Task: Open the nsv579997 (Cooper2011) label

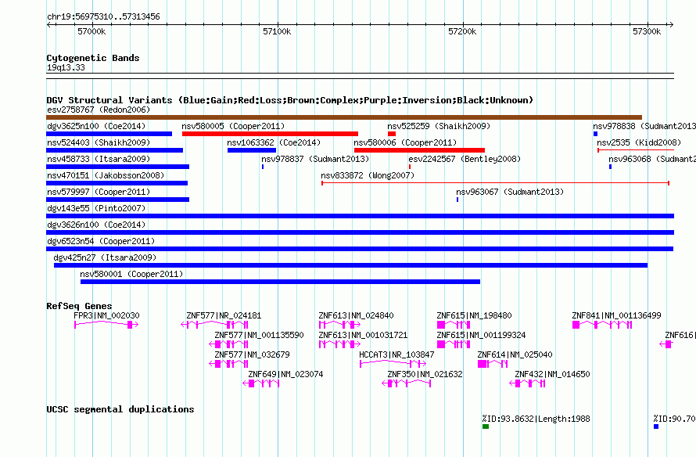Action: 99,192
